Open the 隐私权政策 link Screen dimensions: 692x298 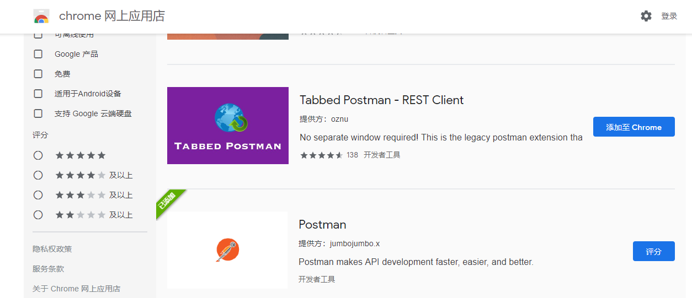tap(52, 249)
